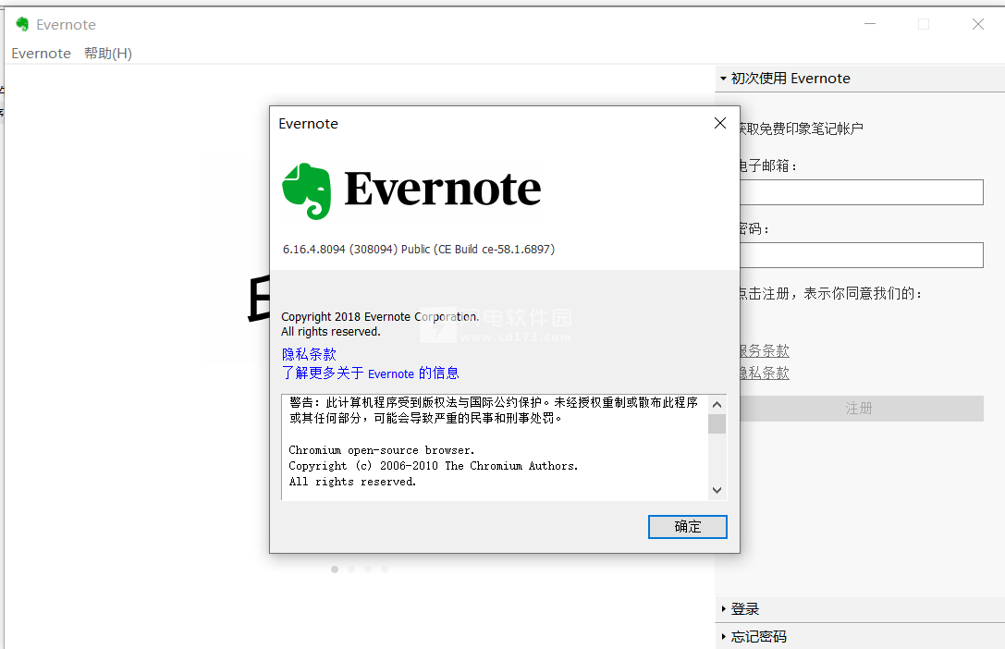
Task: Open the 隐私条款 link in signup panel
Action: 764,373
